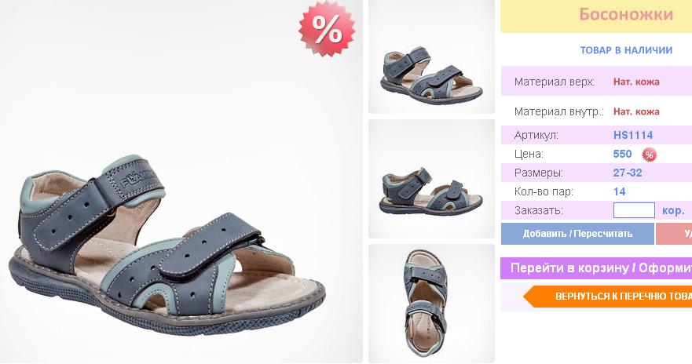
Task: Click the size range 27-32
Action: (x=627, y=173)
